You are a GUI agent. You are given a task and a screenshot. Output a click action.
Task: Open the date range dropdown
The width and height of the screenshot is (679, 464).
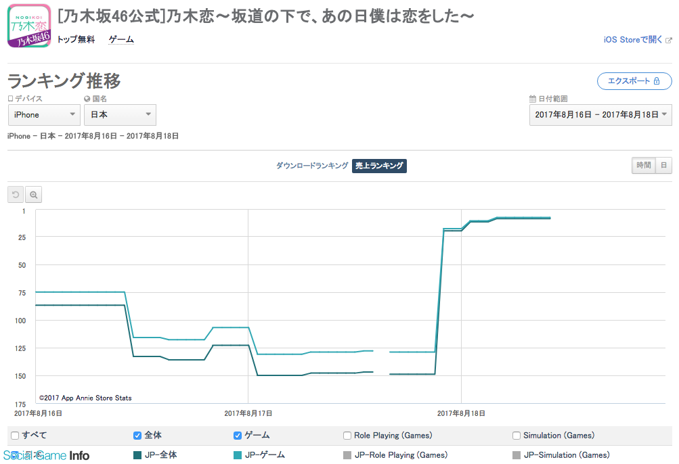tap(600, 115)
